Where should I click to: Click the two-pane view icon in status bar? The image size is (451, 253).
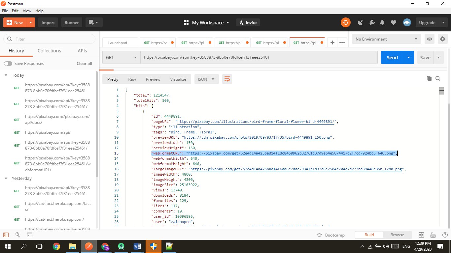tap(421, 235)
